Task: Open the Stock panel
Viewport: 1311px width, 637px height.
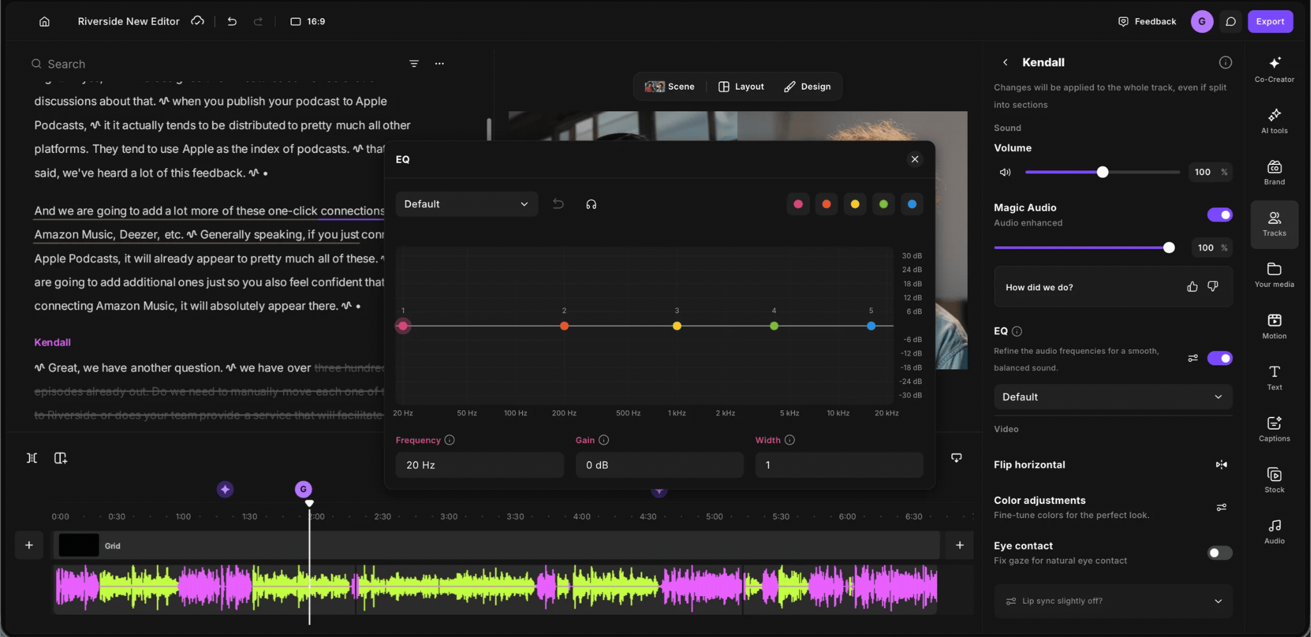Action: 1274,480
